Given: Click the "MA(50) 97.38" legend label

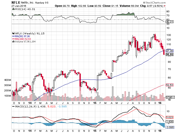Looking at the screenshot, I should 22,36.
